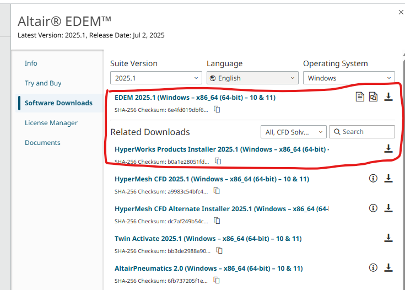Copy AltairPneumatics 2.0 checksum
Screen dimensions: 405x290
tap(217, 280)
